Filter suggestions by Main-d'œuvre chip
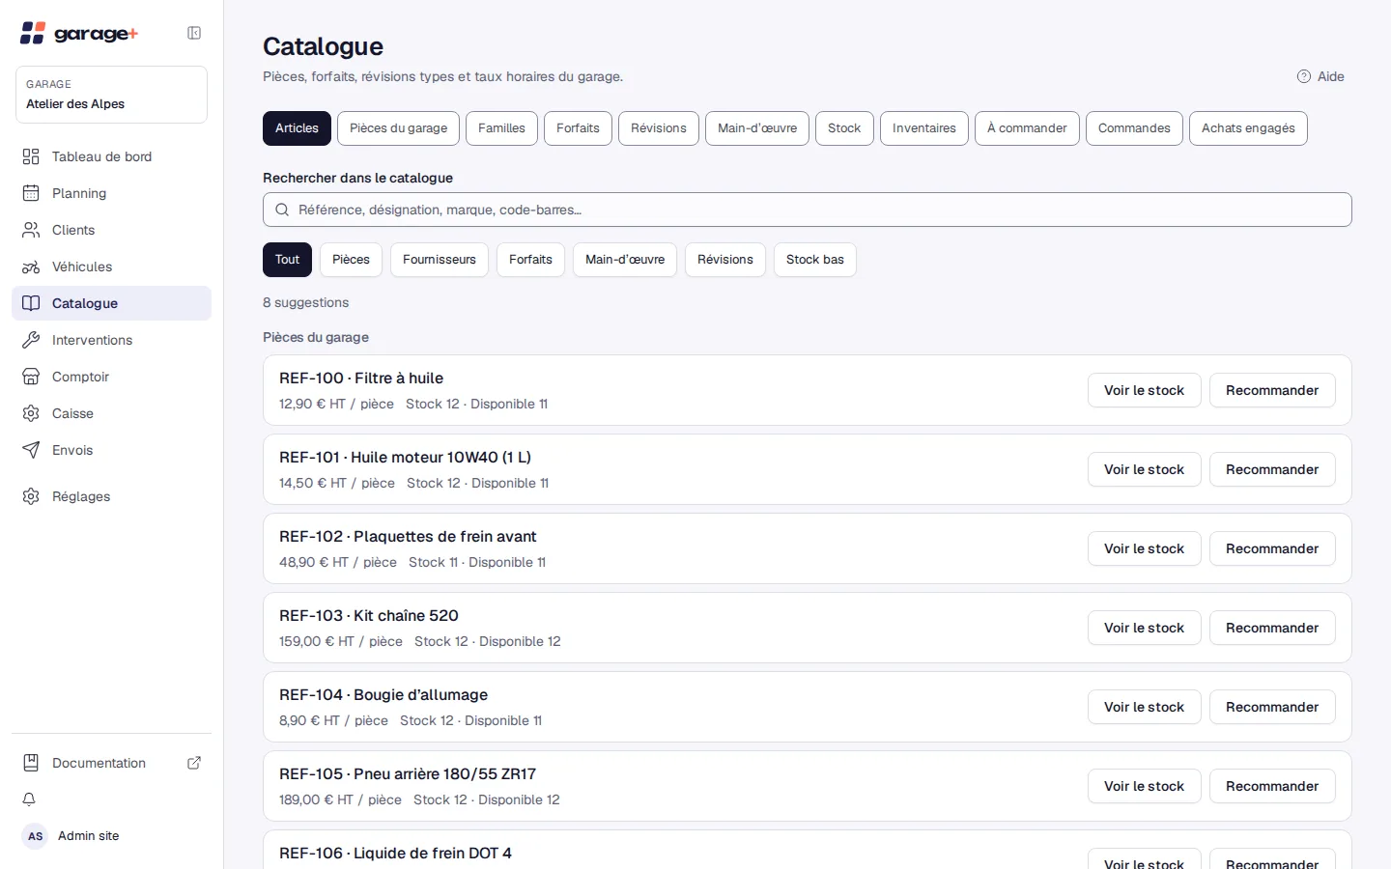The height and width of the screenshot is (869, 1391). click(x=625, y=260)
